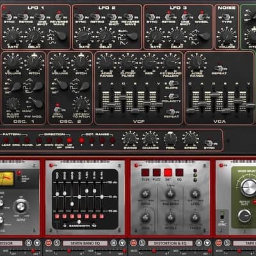
Task: Remove the Seven Band EQ effect (X)
Action: (x=114, y=243)
